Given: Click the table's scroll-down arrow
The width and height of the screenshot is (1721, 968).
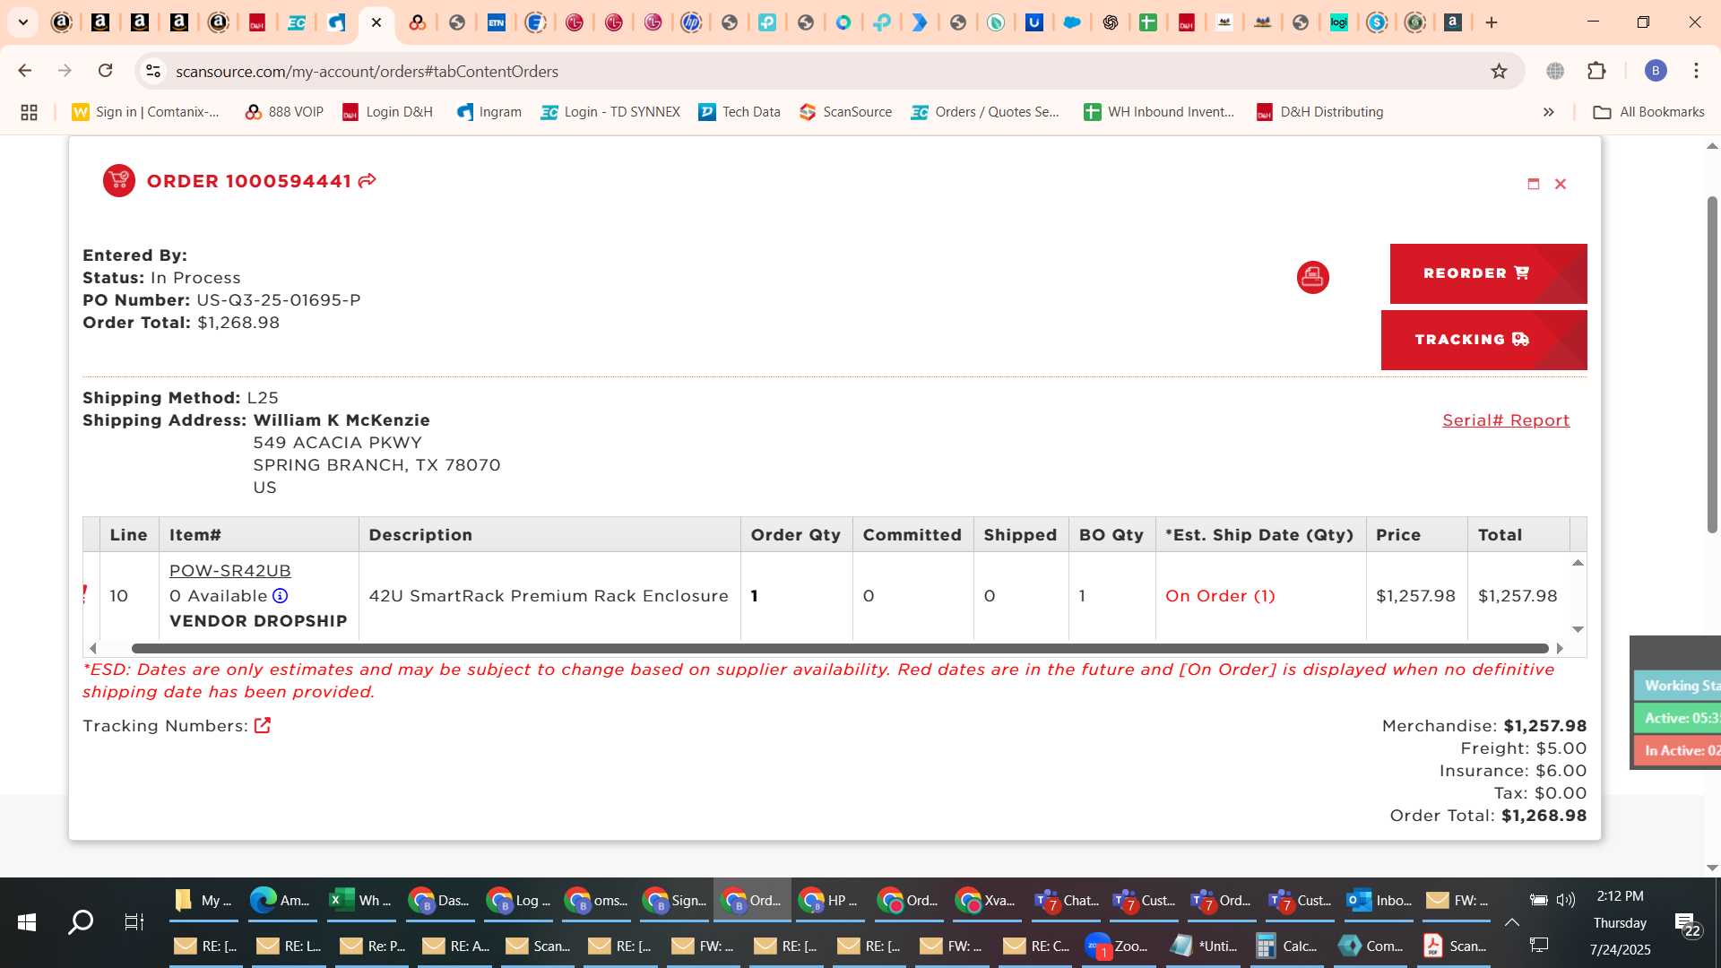Looking at the screenshot, I should [x=1578, y=629].
